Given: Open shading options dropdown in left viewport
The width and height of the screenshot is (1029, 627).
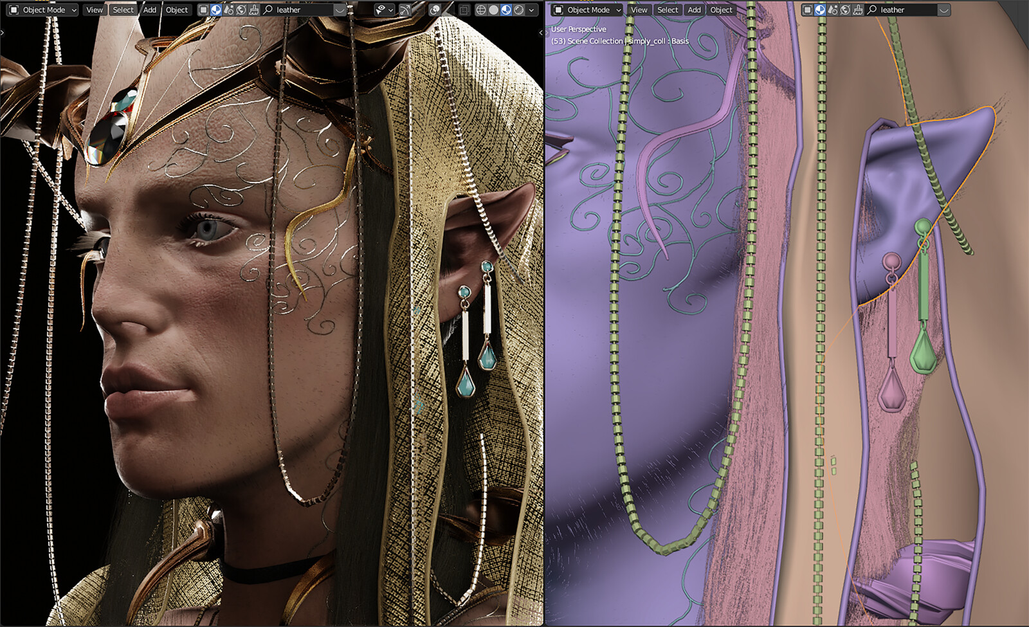Looking at the screenshot, I should (531, 10).
